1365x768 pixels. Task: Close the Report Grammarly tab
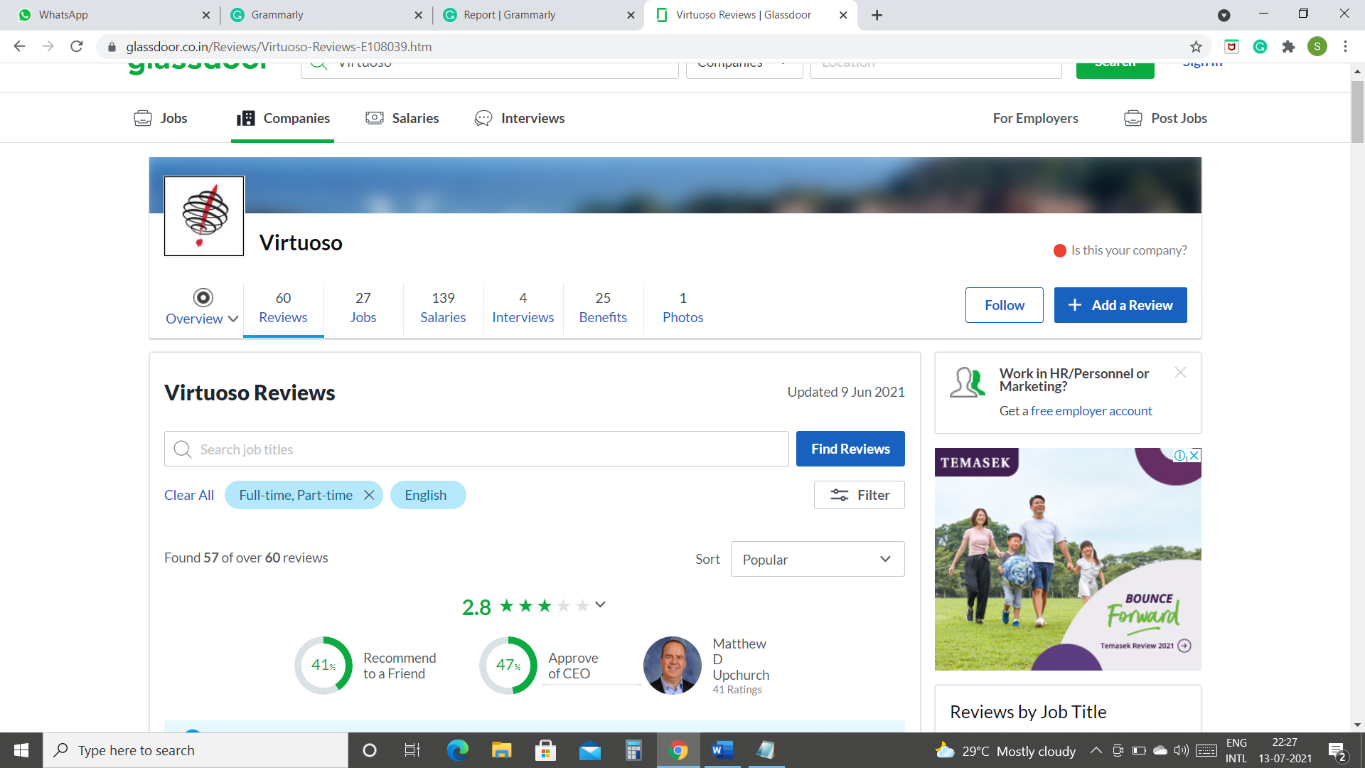click(631, 15)
